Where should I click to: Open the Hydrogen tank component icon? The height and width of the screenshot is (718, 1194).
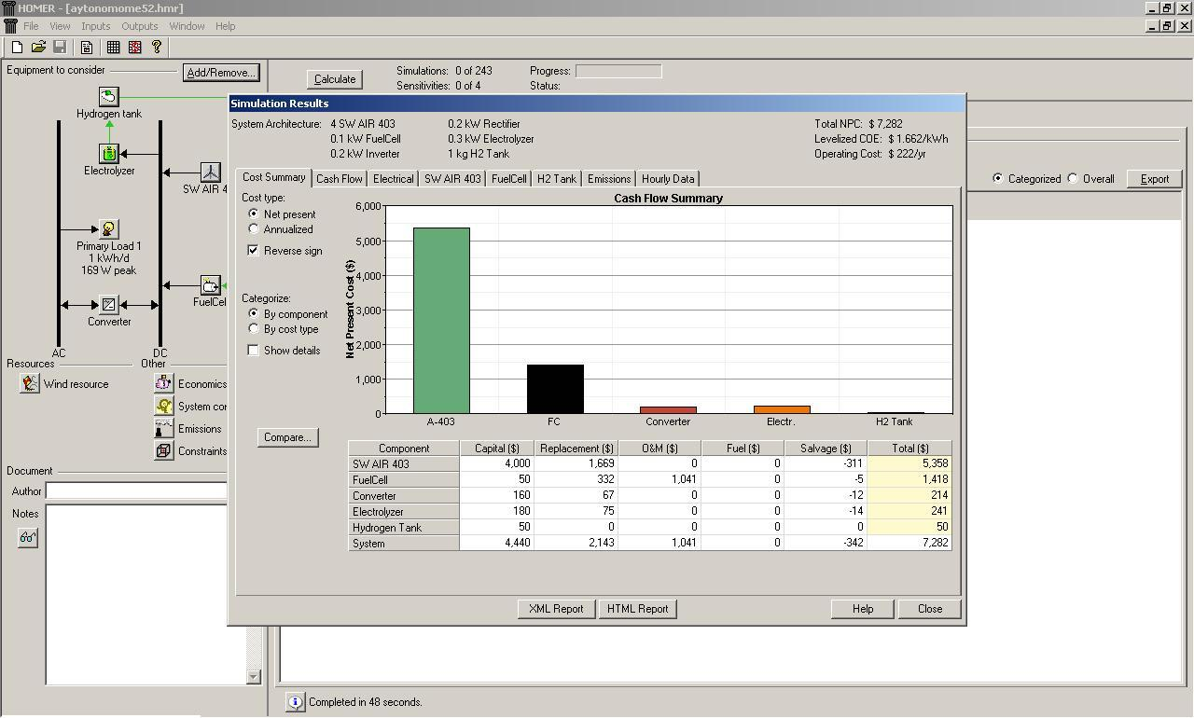point(109,96)
